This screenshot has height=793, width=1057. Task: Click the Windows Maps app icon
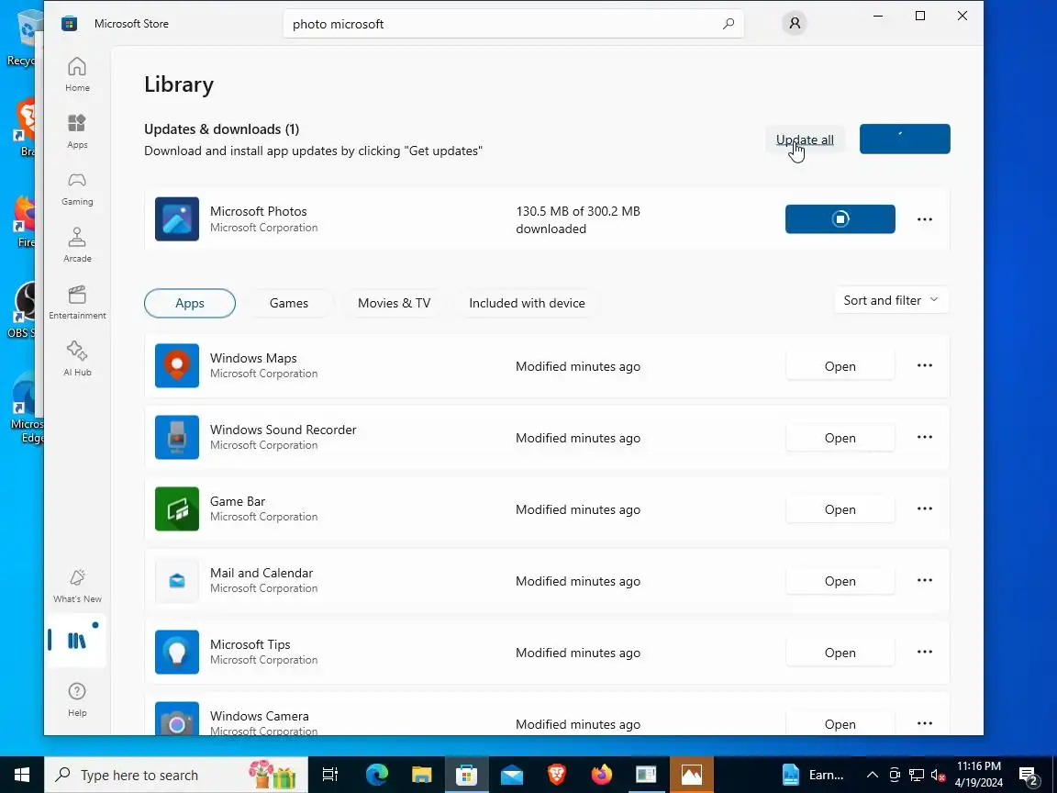[x=176, y=365]
